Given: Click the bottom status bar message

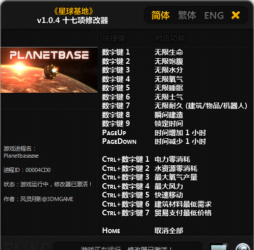Looking at the screenshot, I should tap(126, 248).
